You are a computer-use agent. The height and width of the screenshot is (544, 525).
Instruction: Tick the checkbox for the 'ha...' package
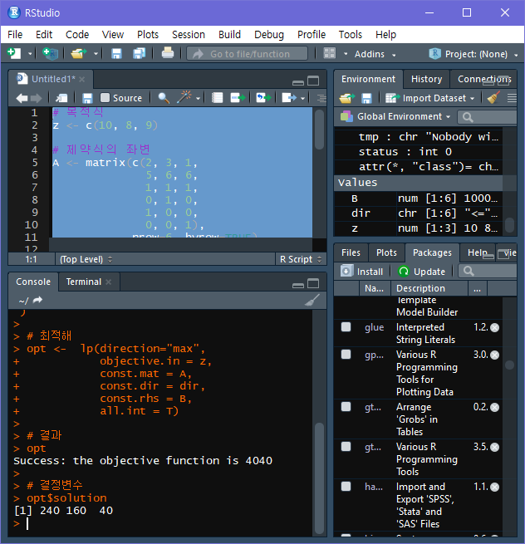346,487
